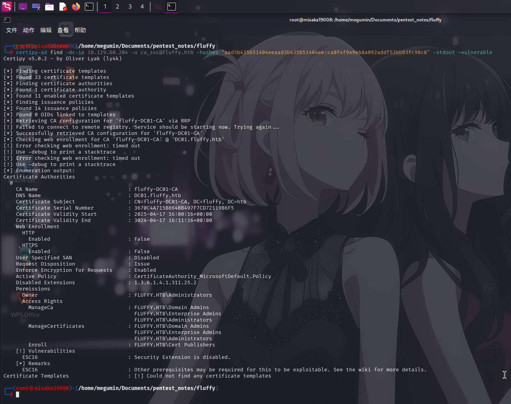Switch to workspace 3
Image resolution: width=511 pixels, height=404 pixels.
[130, 7]
